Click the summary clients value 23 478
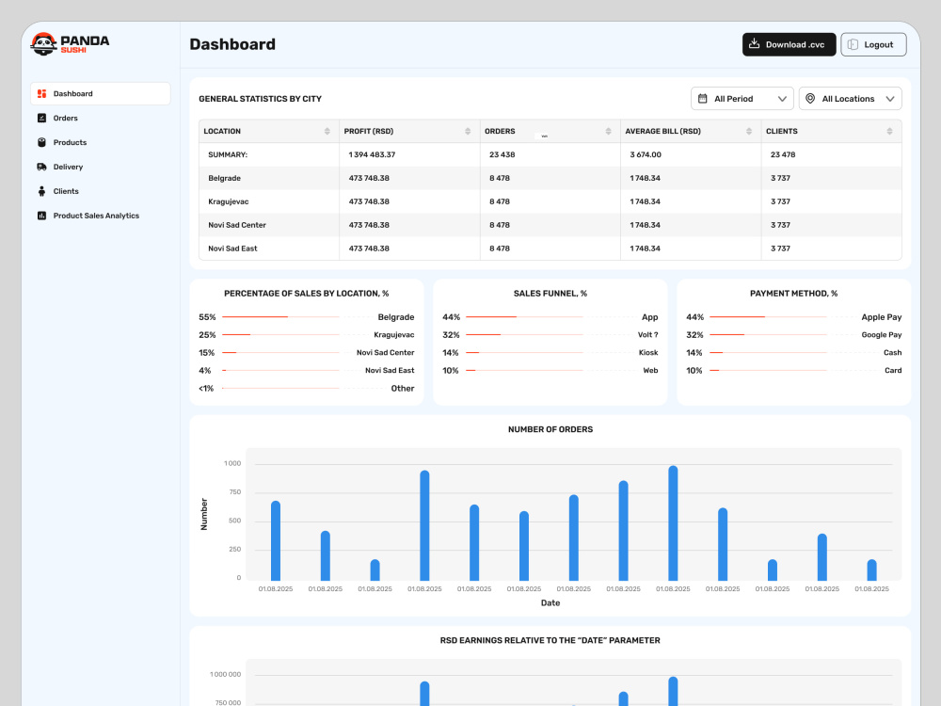This screenshot has width=941, height=706. pos(783,155)
